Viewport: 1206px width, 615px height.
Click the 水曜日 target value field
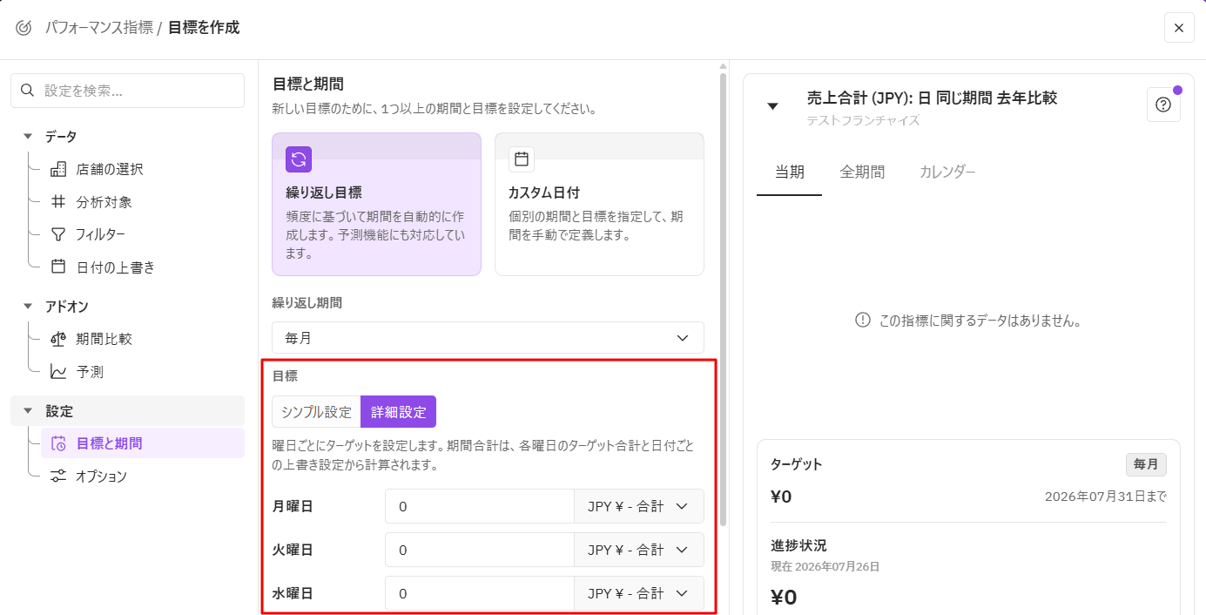[480, 593]
